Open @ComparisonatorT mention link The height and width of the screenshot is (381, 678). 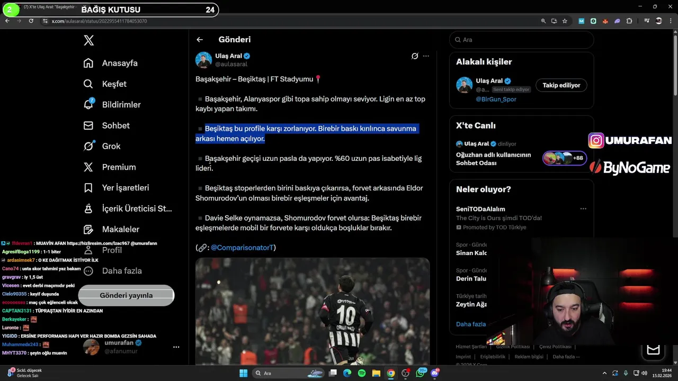[242, 248]
